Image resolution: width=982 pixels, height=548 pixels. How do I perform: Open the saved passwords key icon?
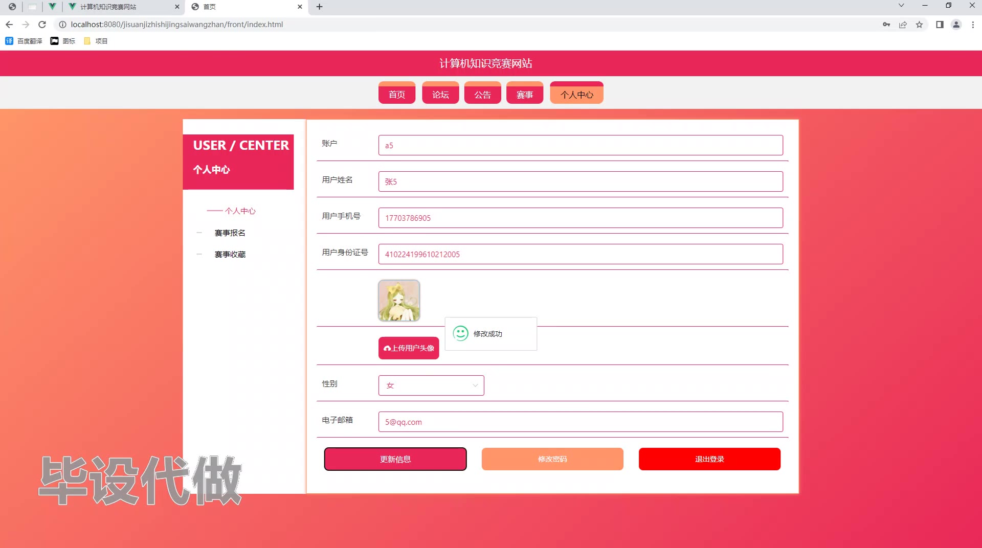[886, 25]
